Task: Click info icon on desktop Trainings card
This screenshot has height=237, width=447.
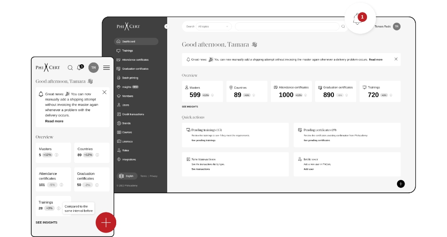Action: 391,96
